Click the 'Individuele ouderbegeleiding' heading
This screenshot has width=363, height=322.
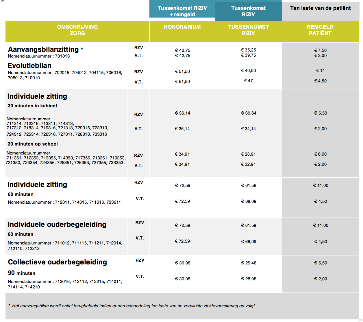(x=57, y=225)
